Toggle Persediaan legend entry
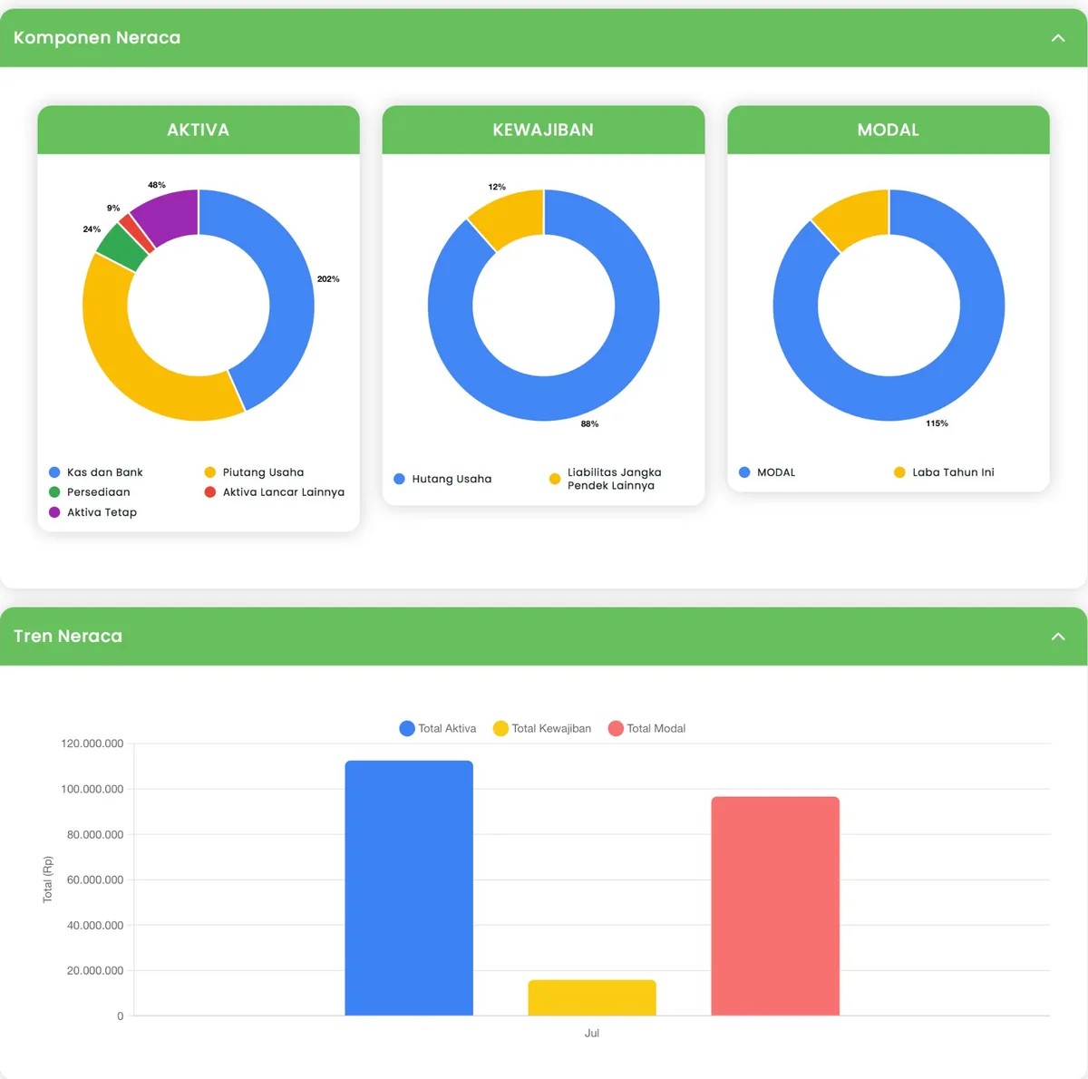Image resolution: width=1088 pixels, height=1079 pixels. 89,492
